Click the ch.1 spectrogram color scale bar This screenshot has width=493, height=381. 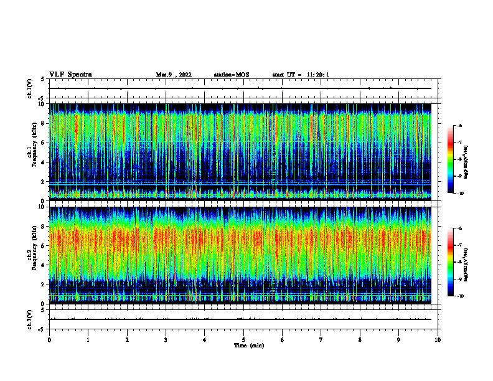(x=450, y=159)
